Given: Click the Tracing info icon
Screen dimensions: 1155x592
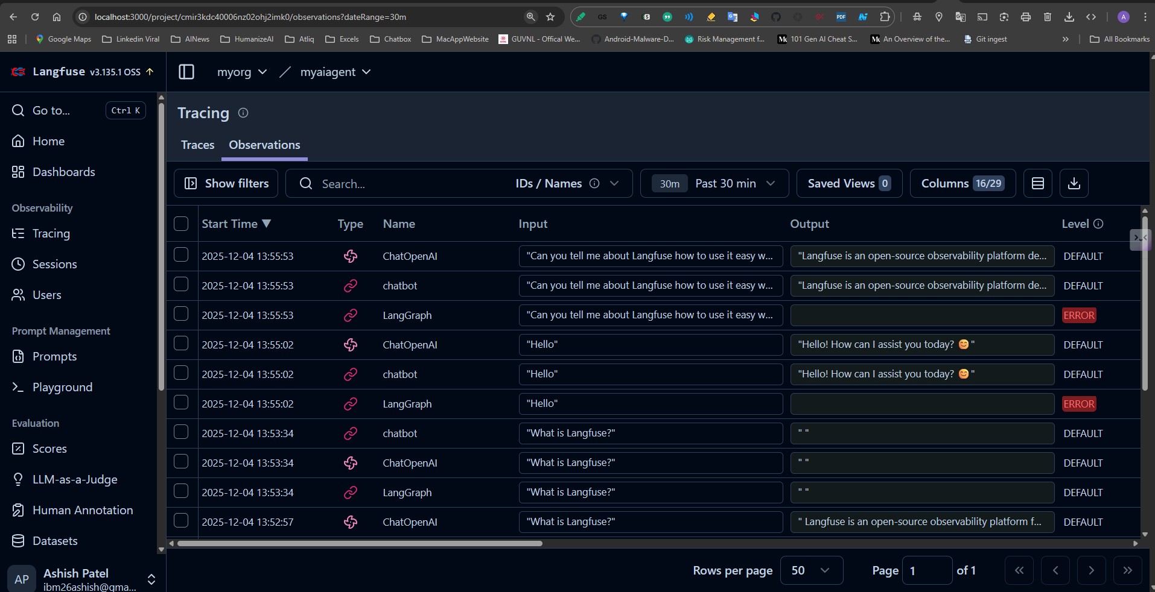Looking at the screenshot, I should click(x=243, y=113).
